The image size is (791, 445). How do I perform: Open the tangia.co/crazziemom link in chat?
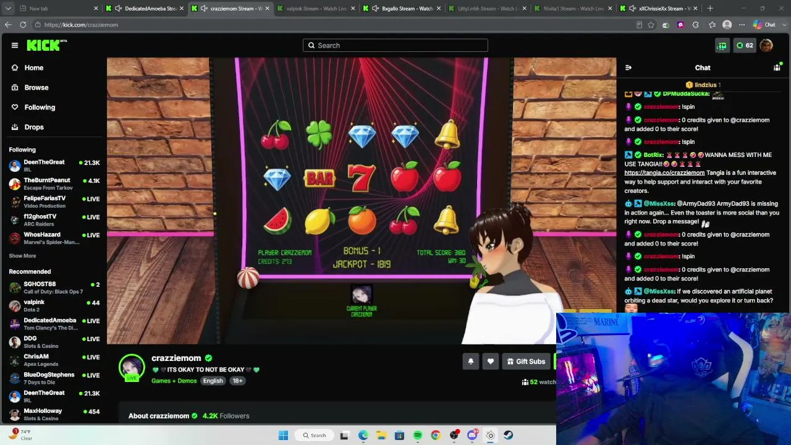(664, 173)
